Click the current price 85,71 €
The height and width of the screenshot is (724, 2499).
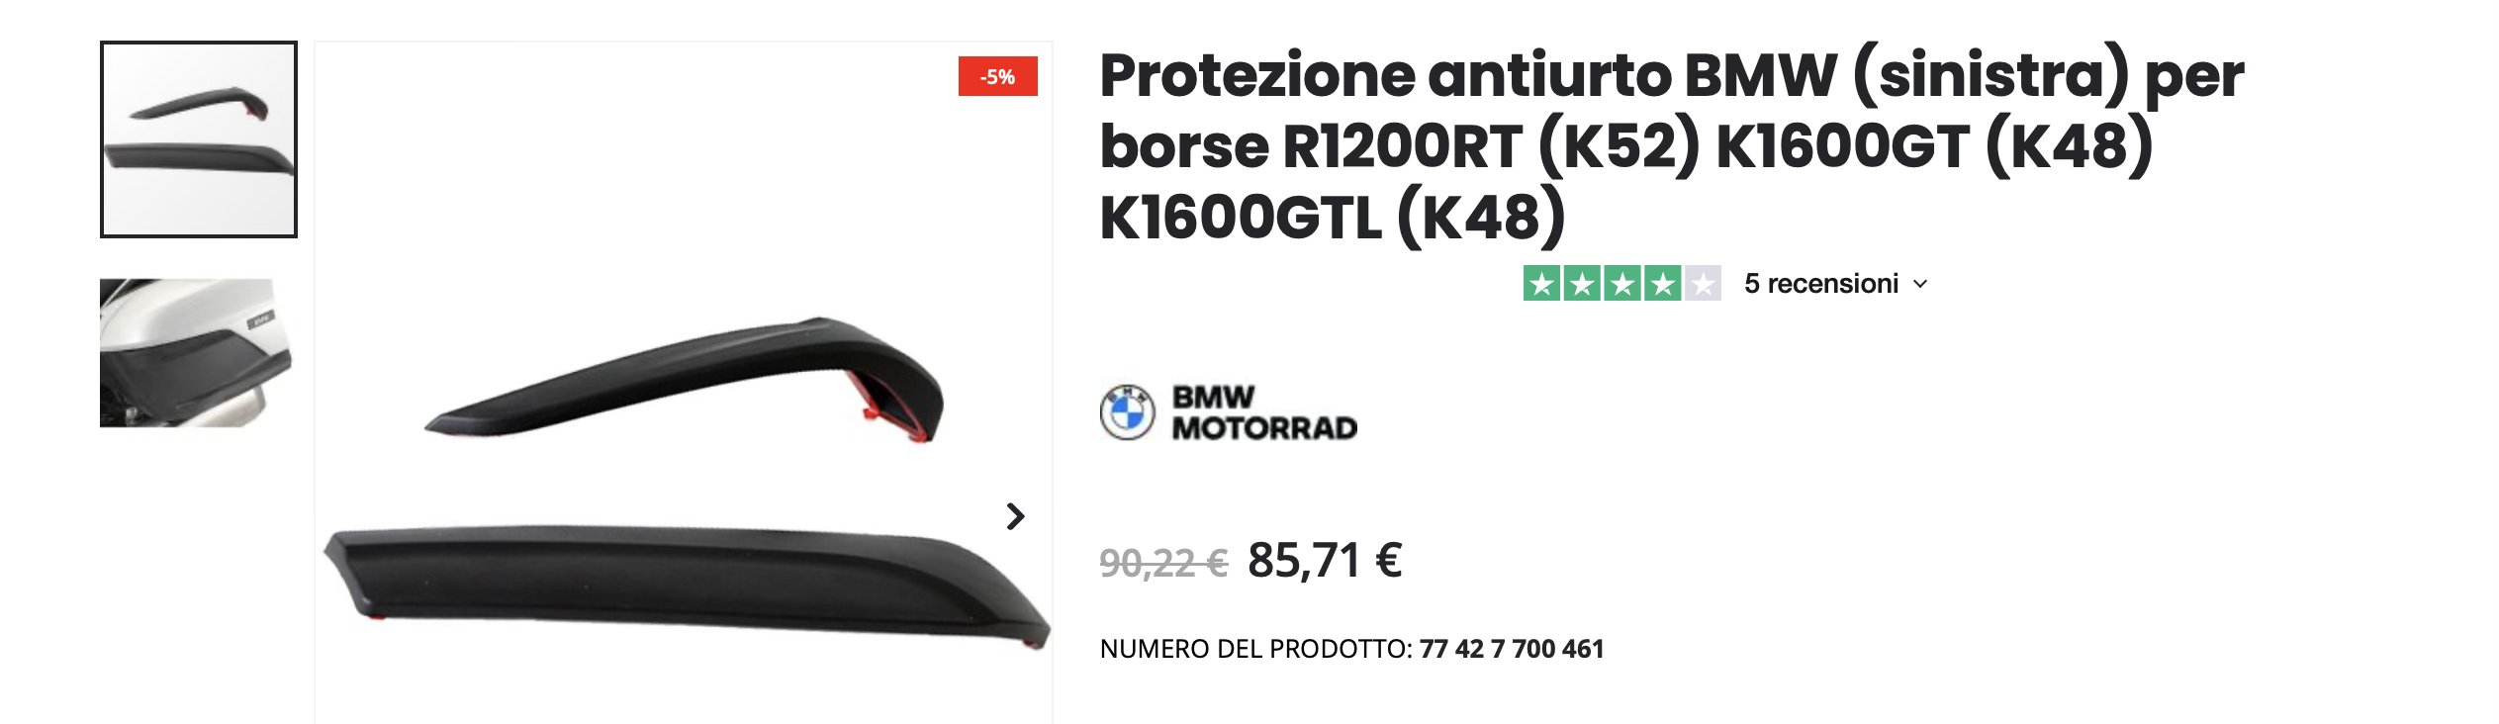[x=1325, y=561]
